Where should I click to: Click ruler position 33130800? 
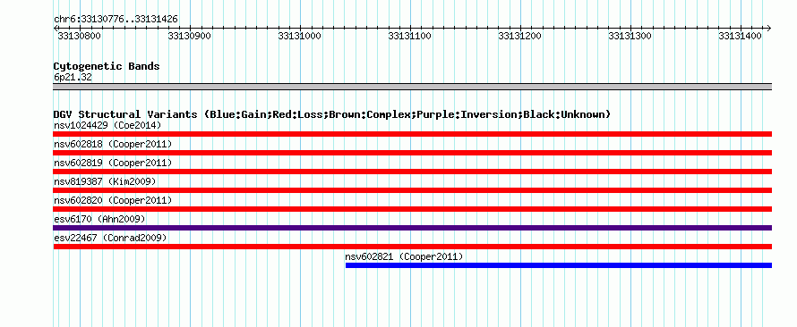80,36
